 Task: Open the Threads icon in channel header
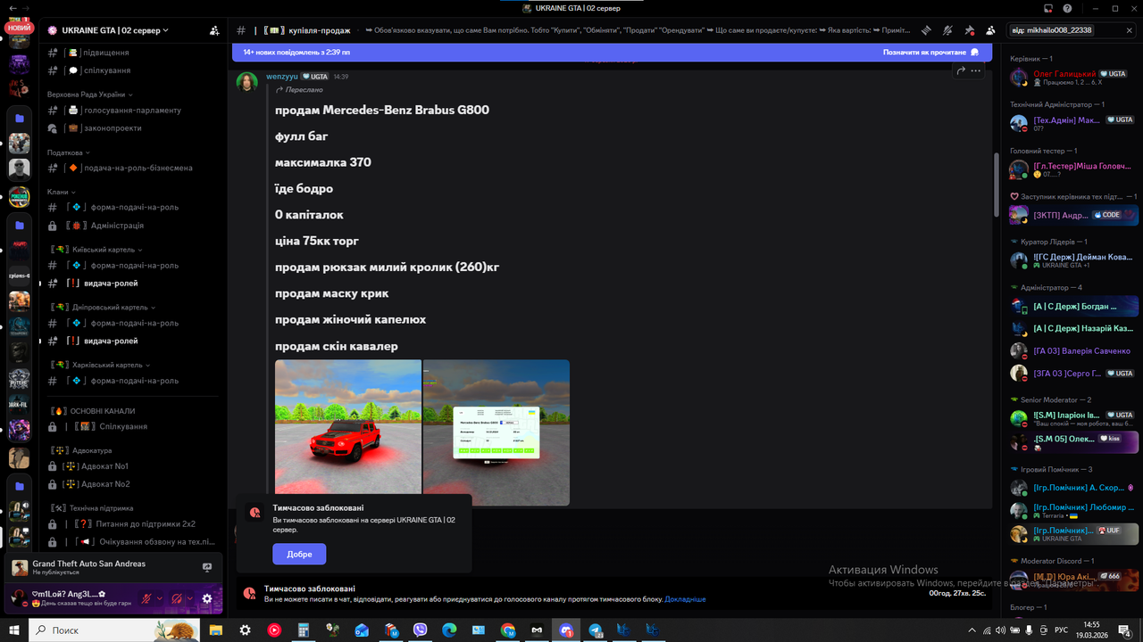(927, 30)
